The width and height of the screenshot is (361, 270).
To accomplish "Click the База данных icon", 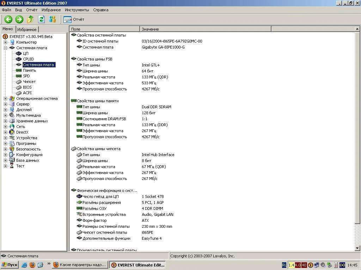I will (12, 160).
